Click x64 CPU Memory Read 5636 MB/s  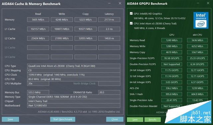197,40
